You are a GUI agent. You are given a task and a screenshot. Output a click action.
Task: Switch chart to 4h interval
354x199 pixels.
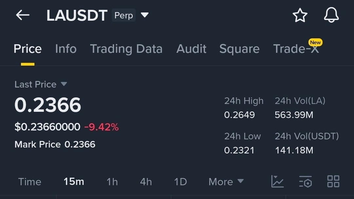[146, 182]
